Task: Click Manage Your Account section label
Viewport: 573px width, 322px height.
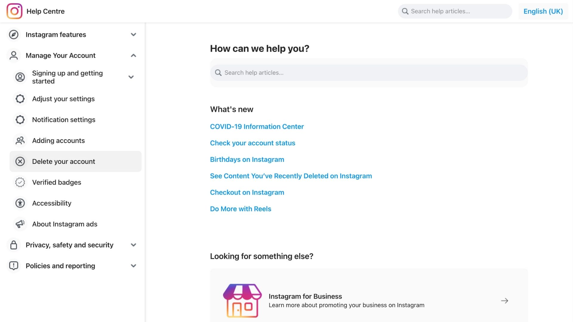Action: [x=61, y=55]
